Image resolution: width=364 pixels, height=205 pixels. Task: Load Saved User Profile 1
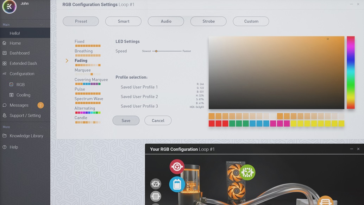tap(139, 87)
